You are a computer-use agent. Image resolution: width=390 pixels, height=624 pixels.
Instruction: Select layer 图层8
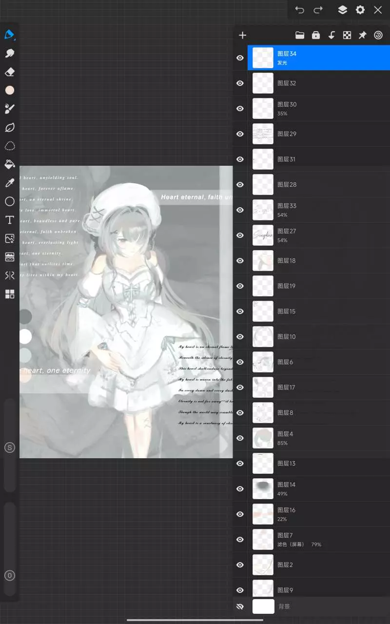[319, 412]
